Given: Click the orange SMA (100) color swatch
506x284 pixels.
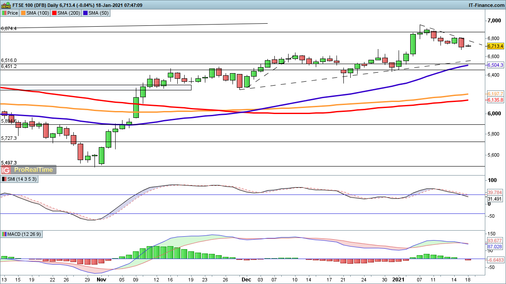Looking at the screenshot, I should tap(23, 13).
